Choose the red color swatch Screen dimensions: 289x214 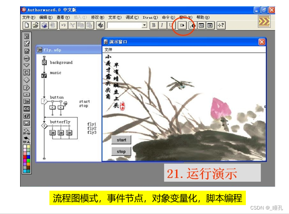point(25,157)
